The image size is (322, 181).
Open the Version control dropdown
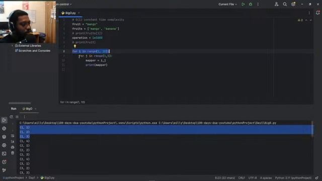64,4
